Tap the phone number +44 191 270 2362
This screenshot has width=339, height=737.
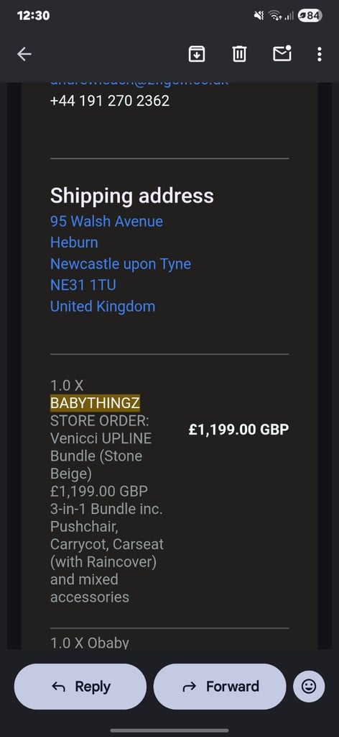pyautogui.click(x=110, y=101)
